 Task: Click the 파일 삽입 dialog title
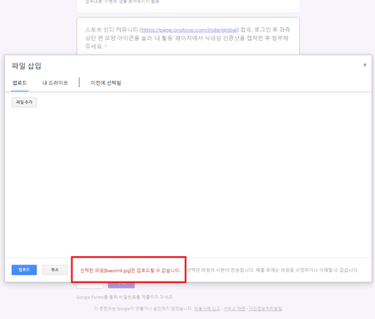[x=26, y=66]
